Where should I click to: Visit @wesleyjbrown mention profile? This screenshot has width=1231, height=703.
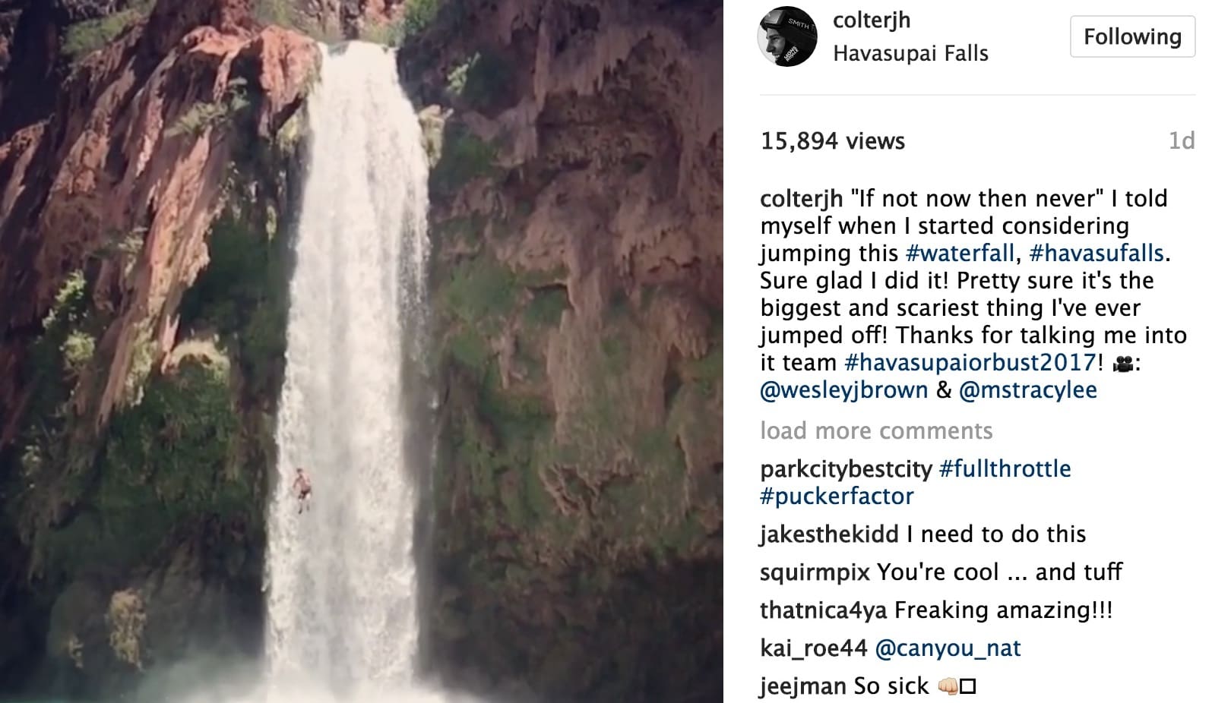843,390
